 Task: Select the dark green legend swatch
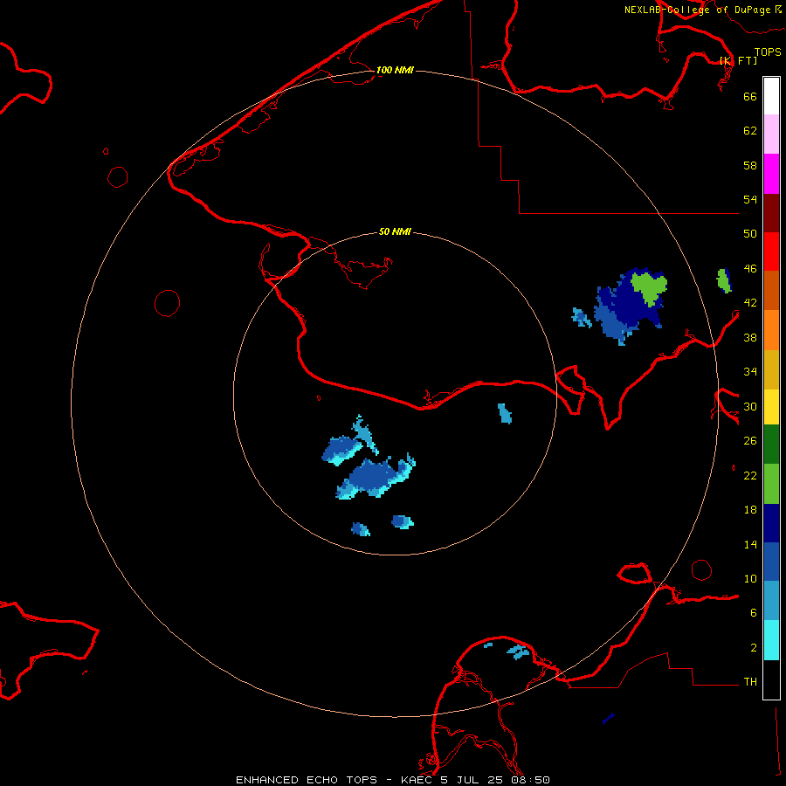[771, 445]
